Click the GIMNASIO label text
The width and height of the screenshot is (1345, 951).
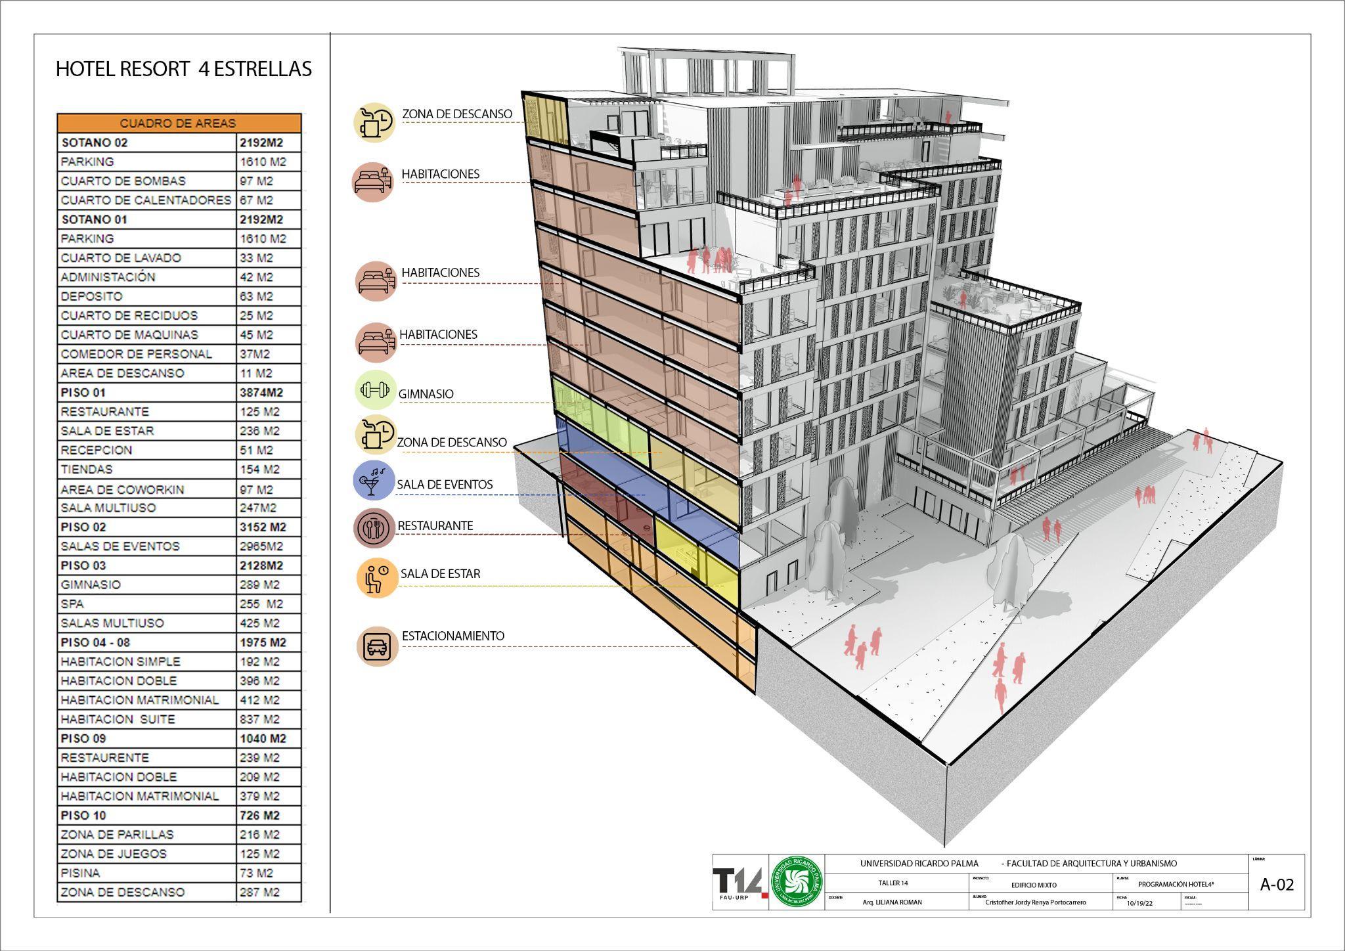(426, 394)
